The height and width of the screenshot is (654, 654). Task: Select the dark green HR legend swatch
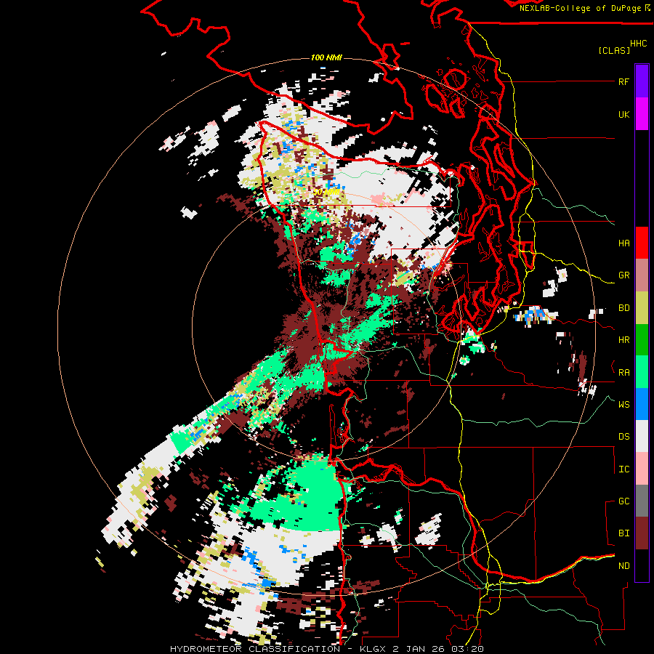coord(642,340)
